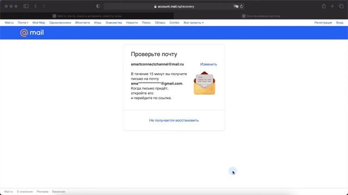Open the Share icon in Safari toolbar
The width and height of the screenshot is (348, 195).
324,6
